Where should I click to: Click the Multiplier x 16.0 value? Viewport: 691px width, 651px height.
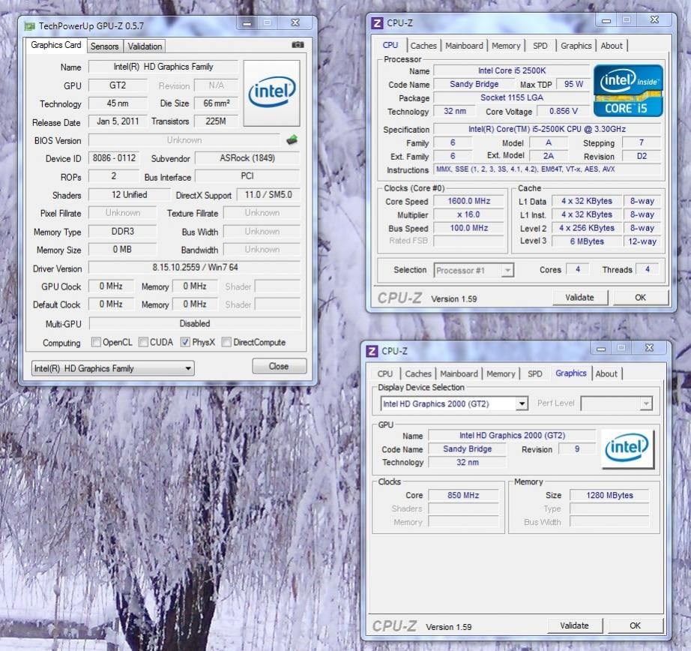tap(469, 214)
